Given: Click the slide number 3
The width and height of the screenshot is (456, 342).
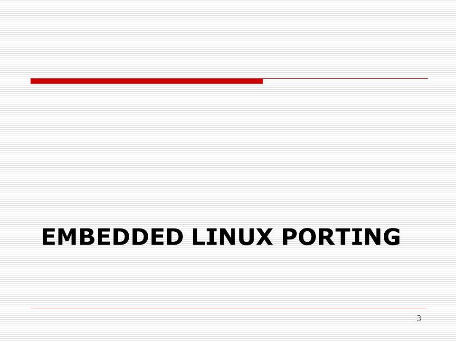Looking at the screenshot, I should [419, 318].
